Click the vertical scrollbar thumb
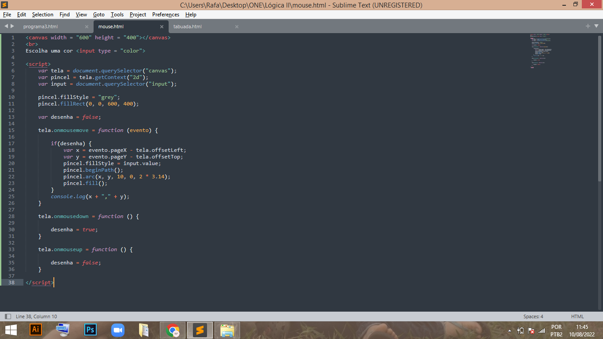 point(599,108)
